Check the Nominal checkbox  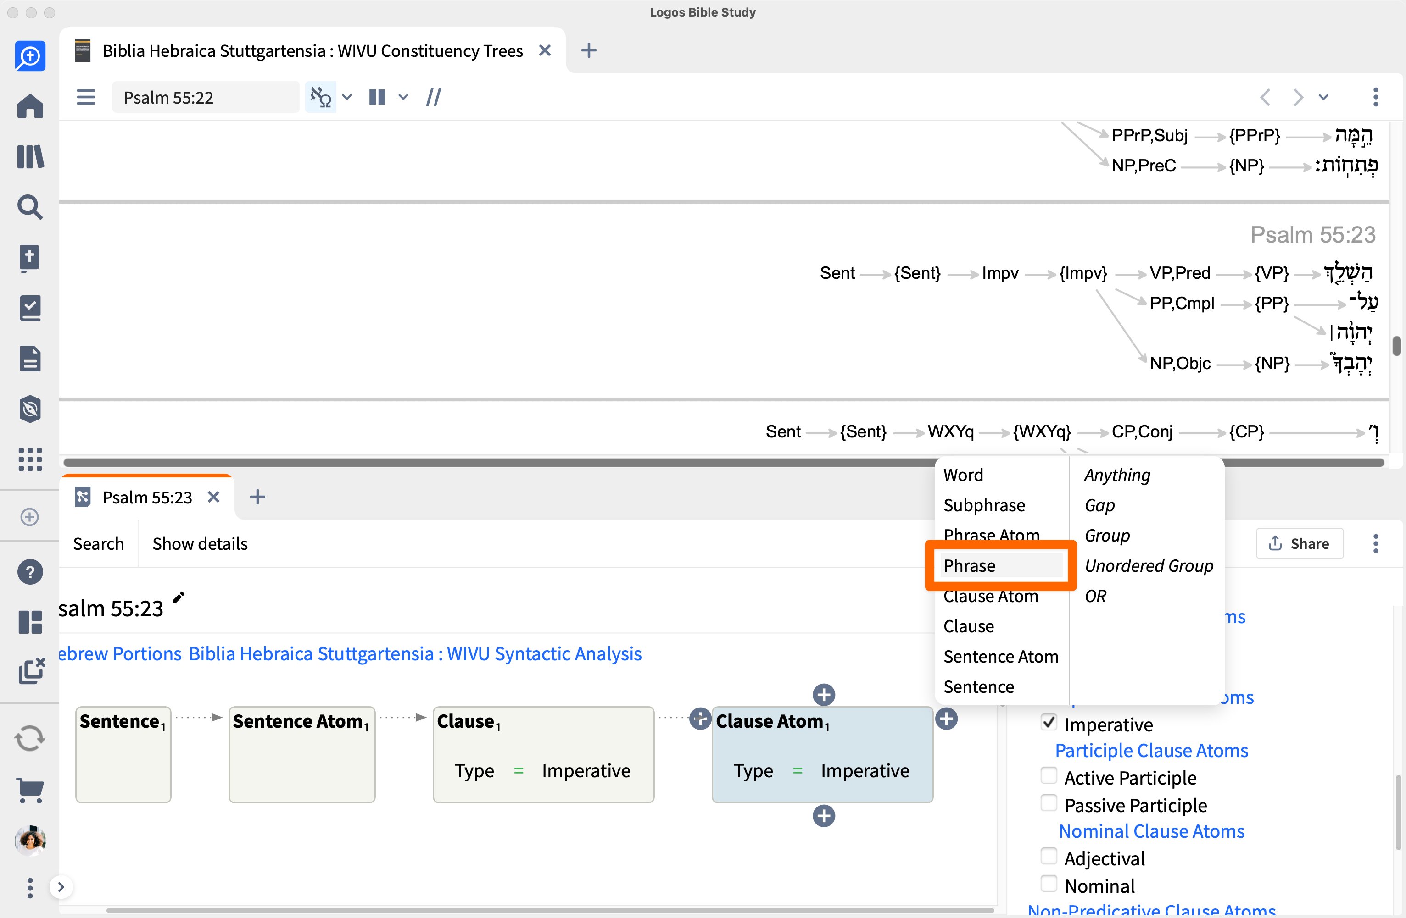click(x=1049, y=884)
